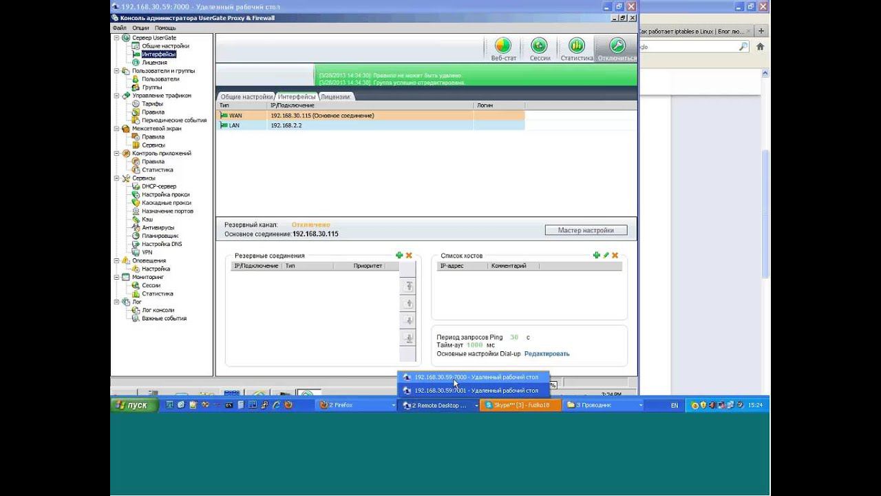This screenshot has height=496, width=881.
Task: Open the Статистика toolbar icon
Action: [x=577, y=46]
